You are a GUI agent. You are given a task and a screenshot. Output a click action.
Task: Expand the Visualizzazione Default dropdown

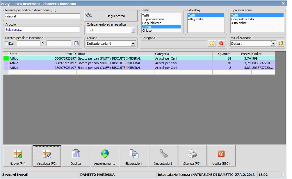pos(273,44)
